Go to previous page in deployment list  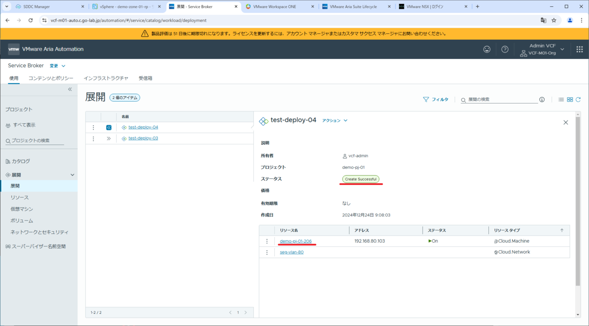[230, 312]
